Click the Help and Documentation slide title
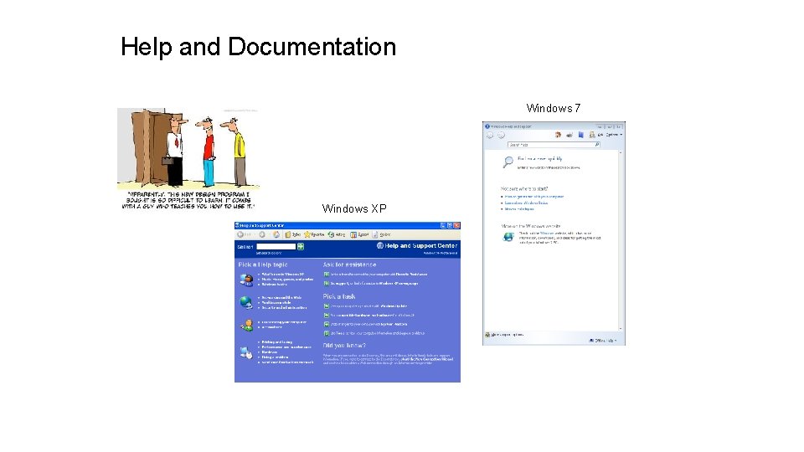This screenshot has width=804, height=452. [258, 47]
